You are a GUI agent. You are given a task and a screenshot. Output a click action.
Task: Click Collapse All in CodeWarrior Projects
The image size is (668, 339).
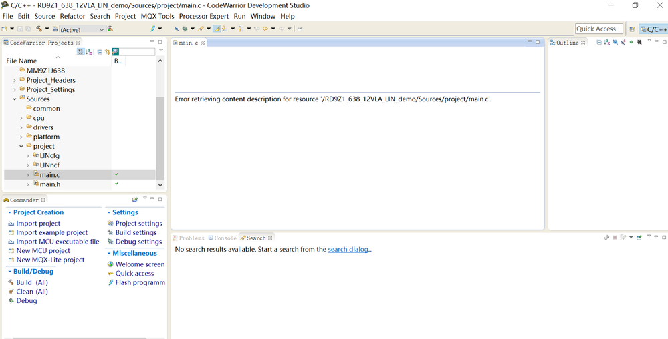[x=100, y=51]
